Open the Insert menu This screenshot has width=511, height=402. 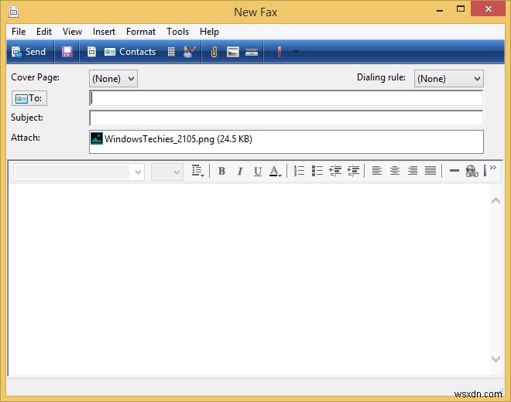104,32
